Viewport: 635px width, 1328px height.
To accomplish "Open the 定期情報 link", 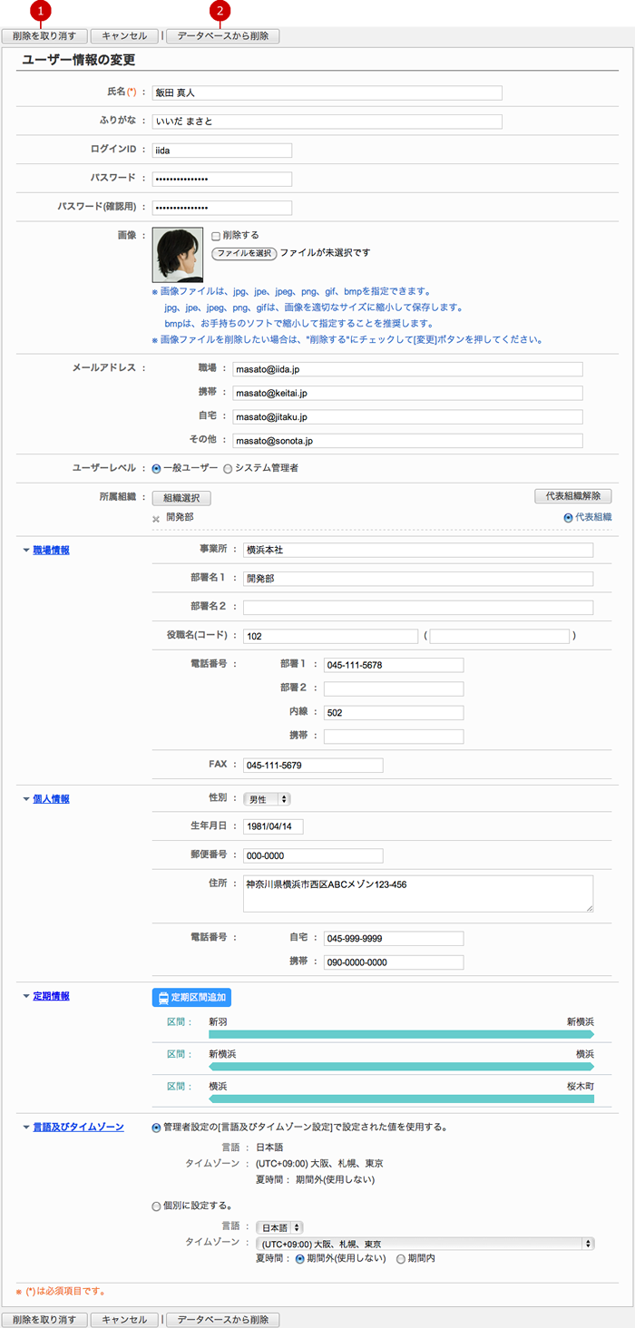I will point(52,996).
